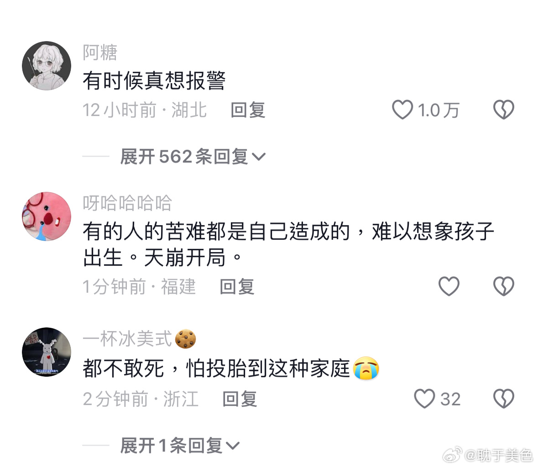
Task: Open 呀哈哈哈哈's pink plush avatar
Action: [x=47, y=216]
